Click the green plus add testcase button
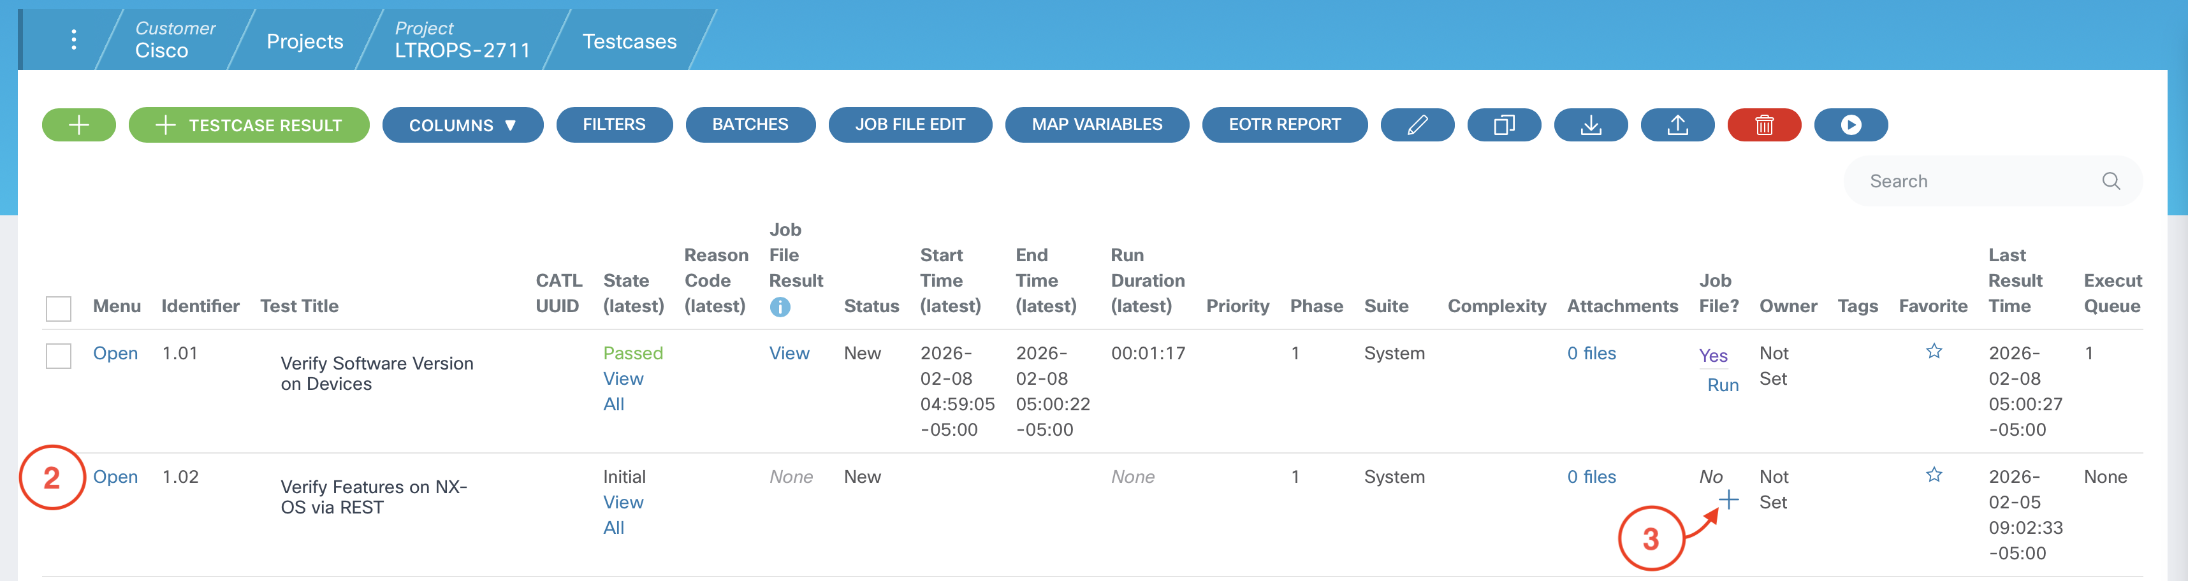This screenshot has width=2188, height=581. pos(78,126)
